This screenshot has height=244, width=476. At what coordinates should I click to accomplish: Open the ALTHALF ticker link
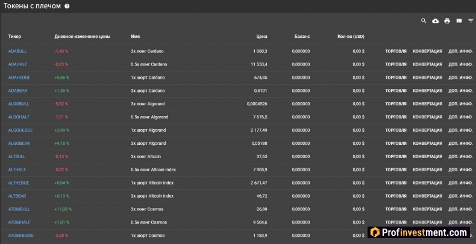point(17,169)
